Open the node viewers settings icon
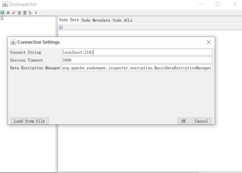The image size is (242, 173). pos(30,13)
